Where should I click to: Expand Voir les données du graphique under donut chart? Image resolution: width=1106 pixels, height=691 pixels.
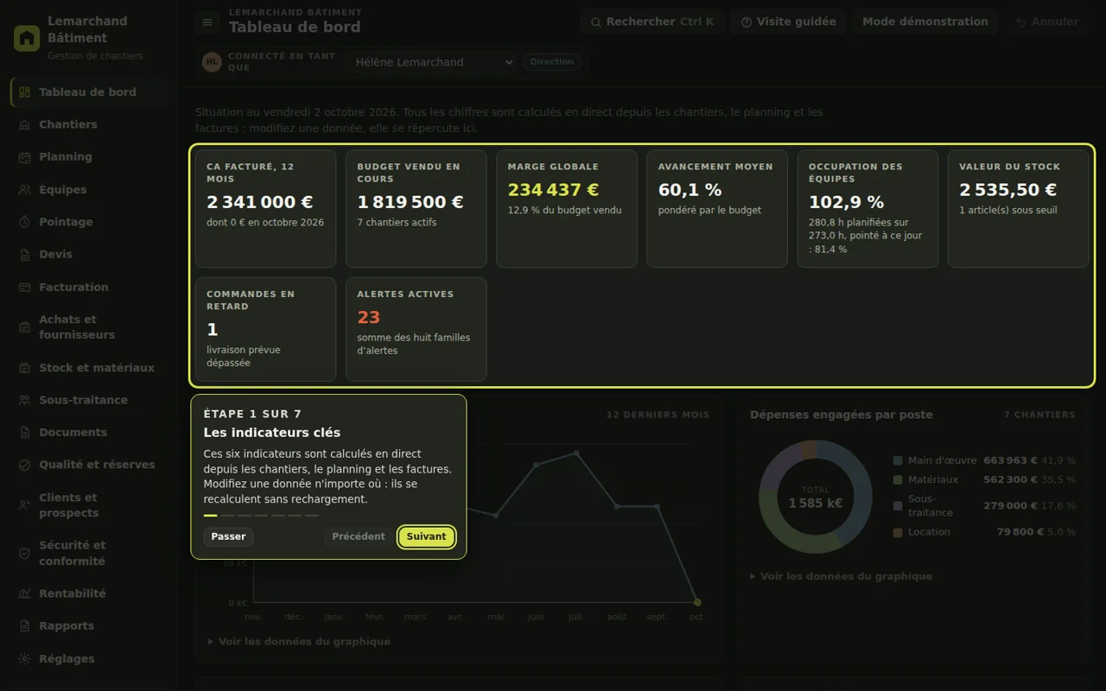(841, 576)
